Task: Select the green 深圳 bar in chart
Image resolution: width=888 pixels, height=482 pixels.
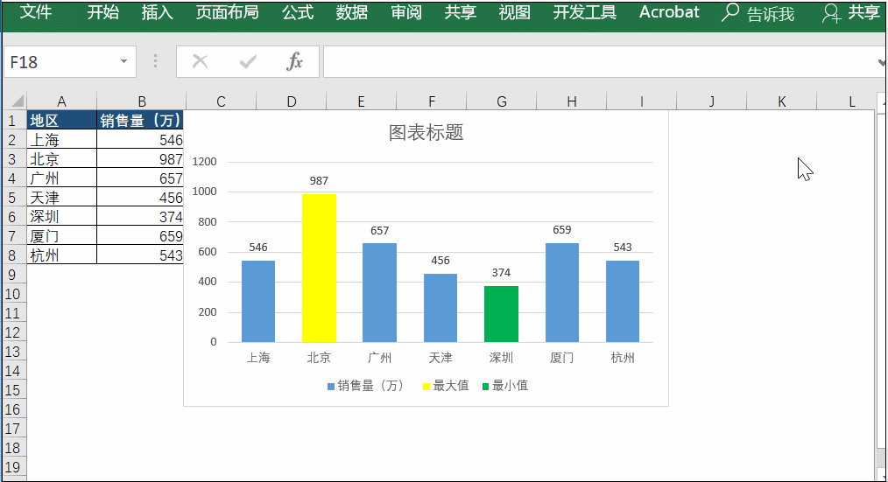Action: click(501, 314)
